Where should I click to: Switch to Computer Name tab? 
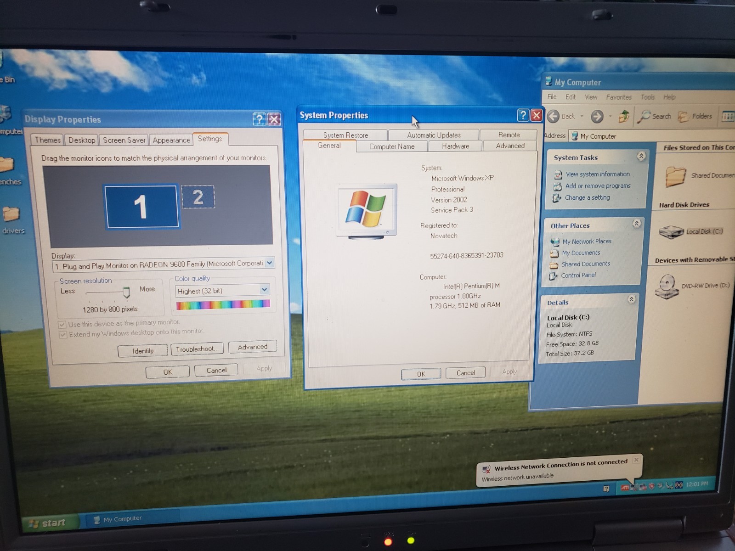pyautogui.click(x=392, y=146)
